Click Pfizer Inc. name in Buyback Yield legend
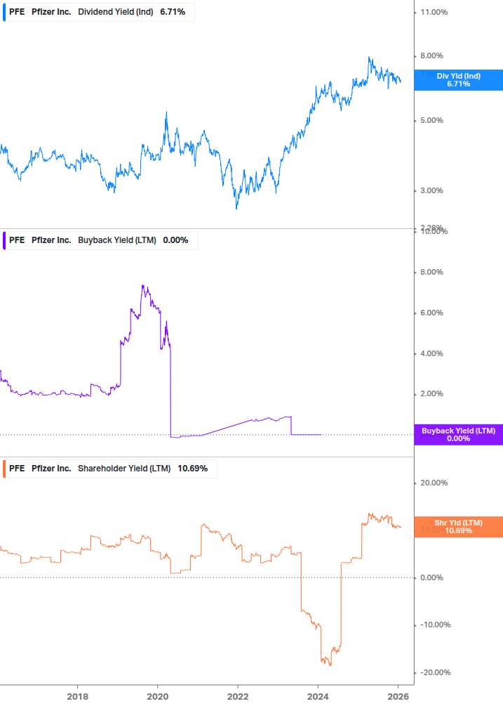The height and width of the screenshot is (706, 503). [51, 240]
